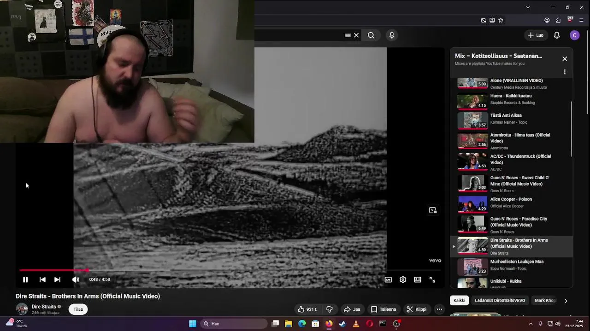Like the video with 931 t. likes

[308, 309]
